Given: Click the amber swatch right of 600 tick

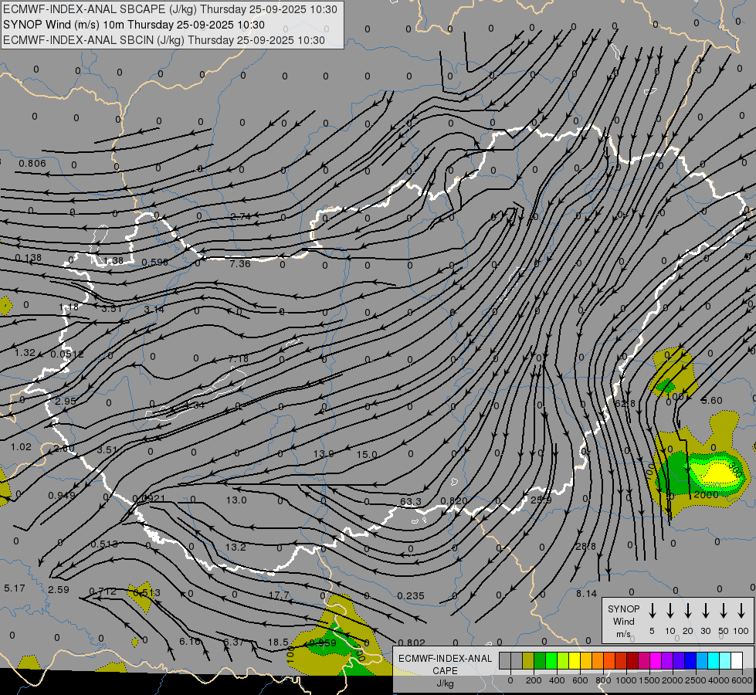Looking at the screenshot, I should click(x=586, y=661).
